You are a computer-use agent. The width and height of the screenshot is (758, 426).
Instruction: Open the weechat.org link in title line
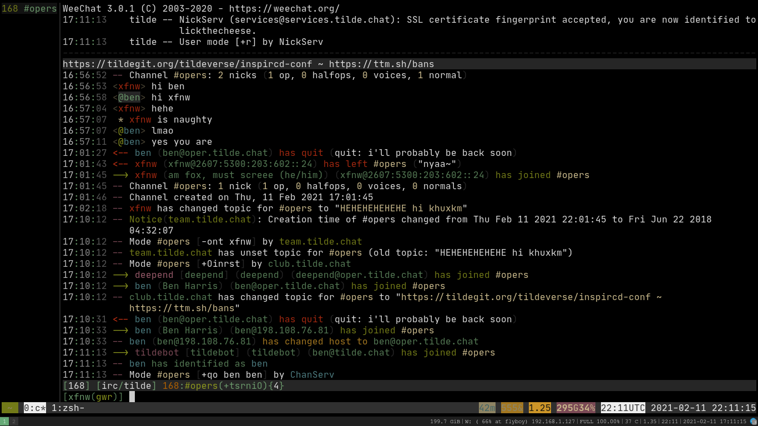(x=284, y=9)
